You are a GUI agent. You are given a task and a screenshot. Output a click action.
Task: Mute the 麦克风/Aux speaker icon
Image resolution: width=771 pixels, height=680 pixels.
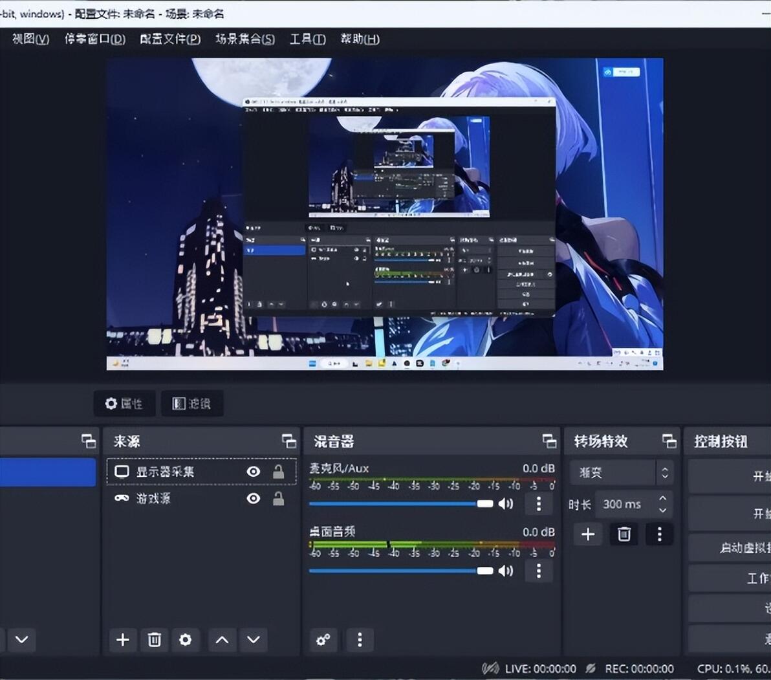[505, 503]
